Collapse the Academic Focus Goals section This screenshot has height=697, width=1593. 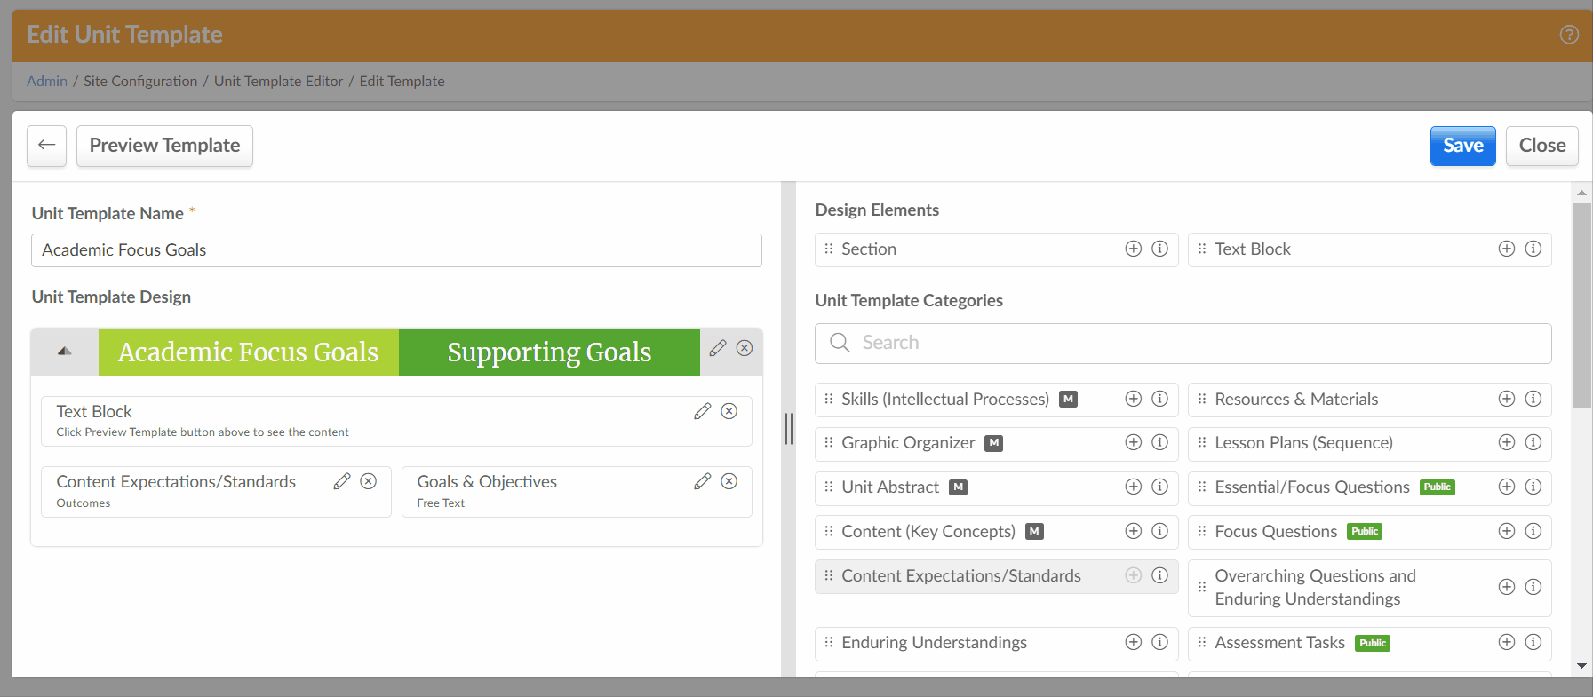[64, 352]
